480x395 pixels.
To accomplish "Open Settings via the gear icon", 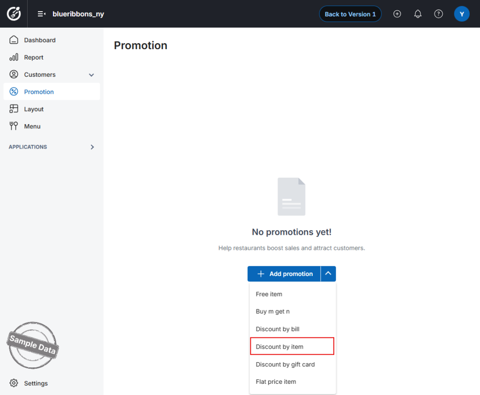I will [14, 383].
